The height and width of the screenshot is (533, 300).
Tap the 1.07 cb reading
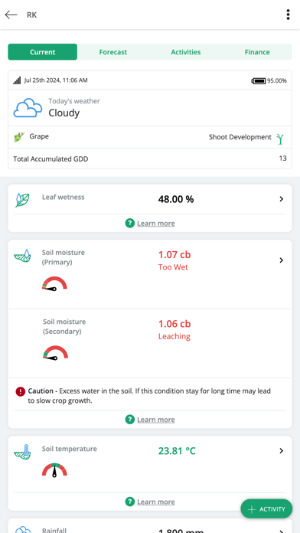click(x=174, y=254)
